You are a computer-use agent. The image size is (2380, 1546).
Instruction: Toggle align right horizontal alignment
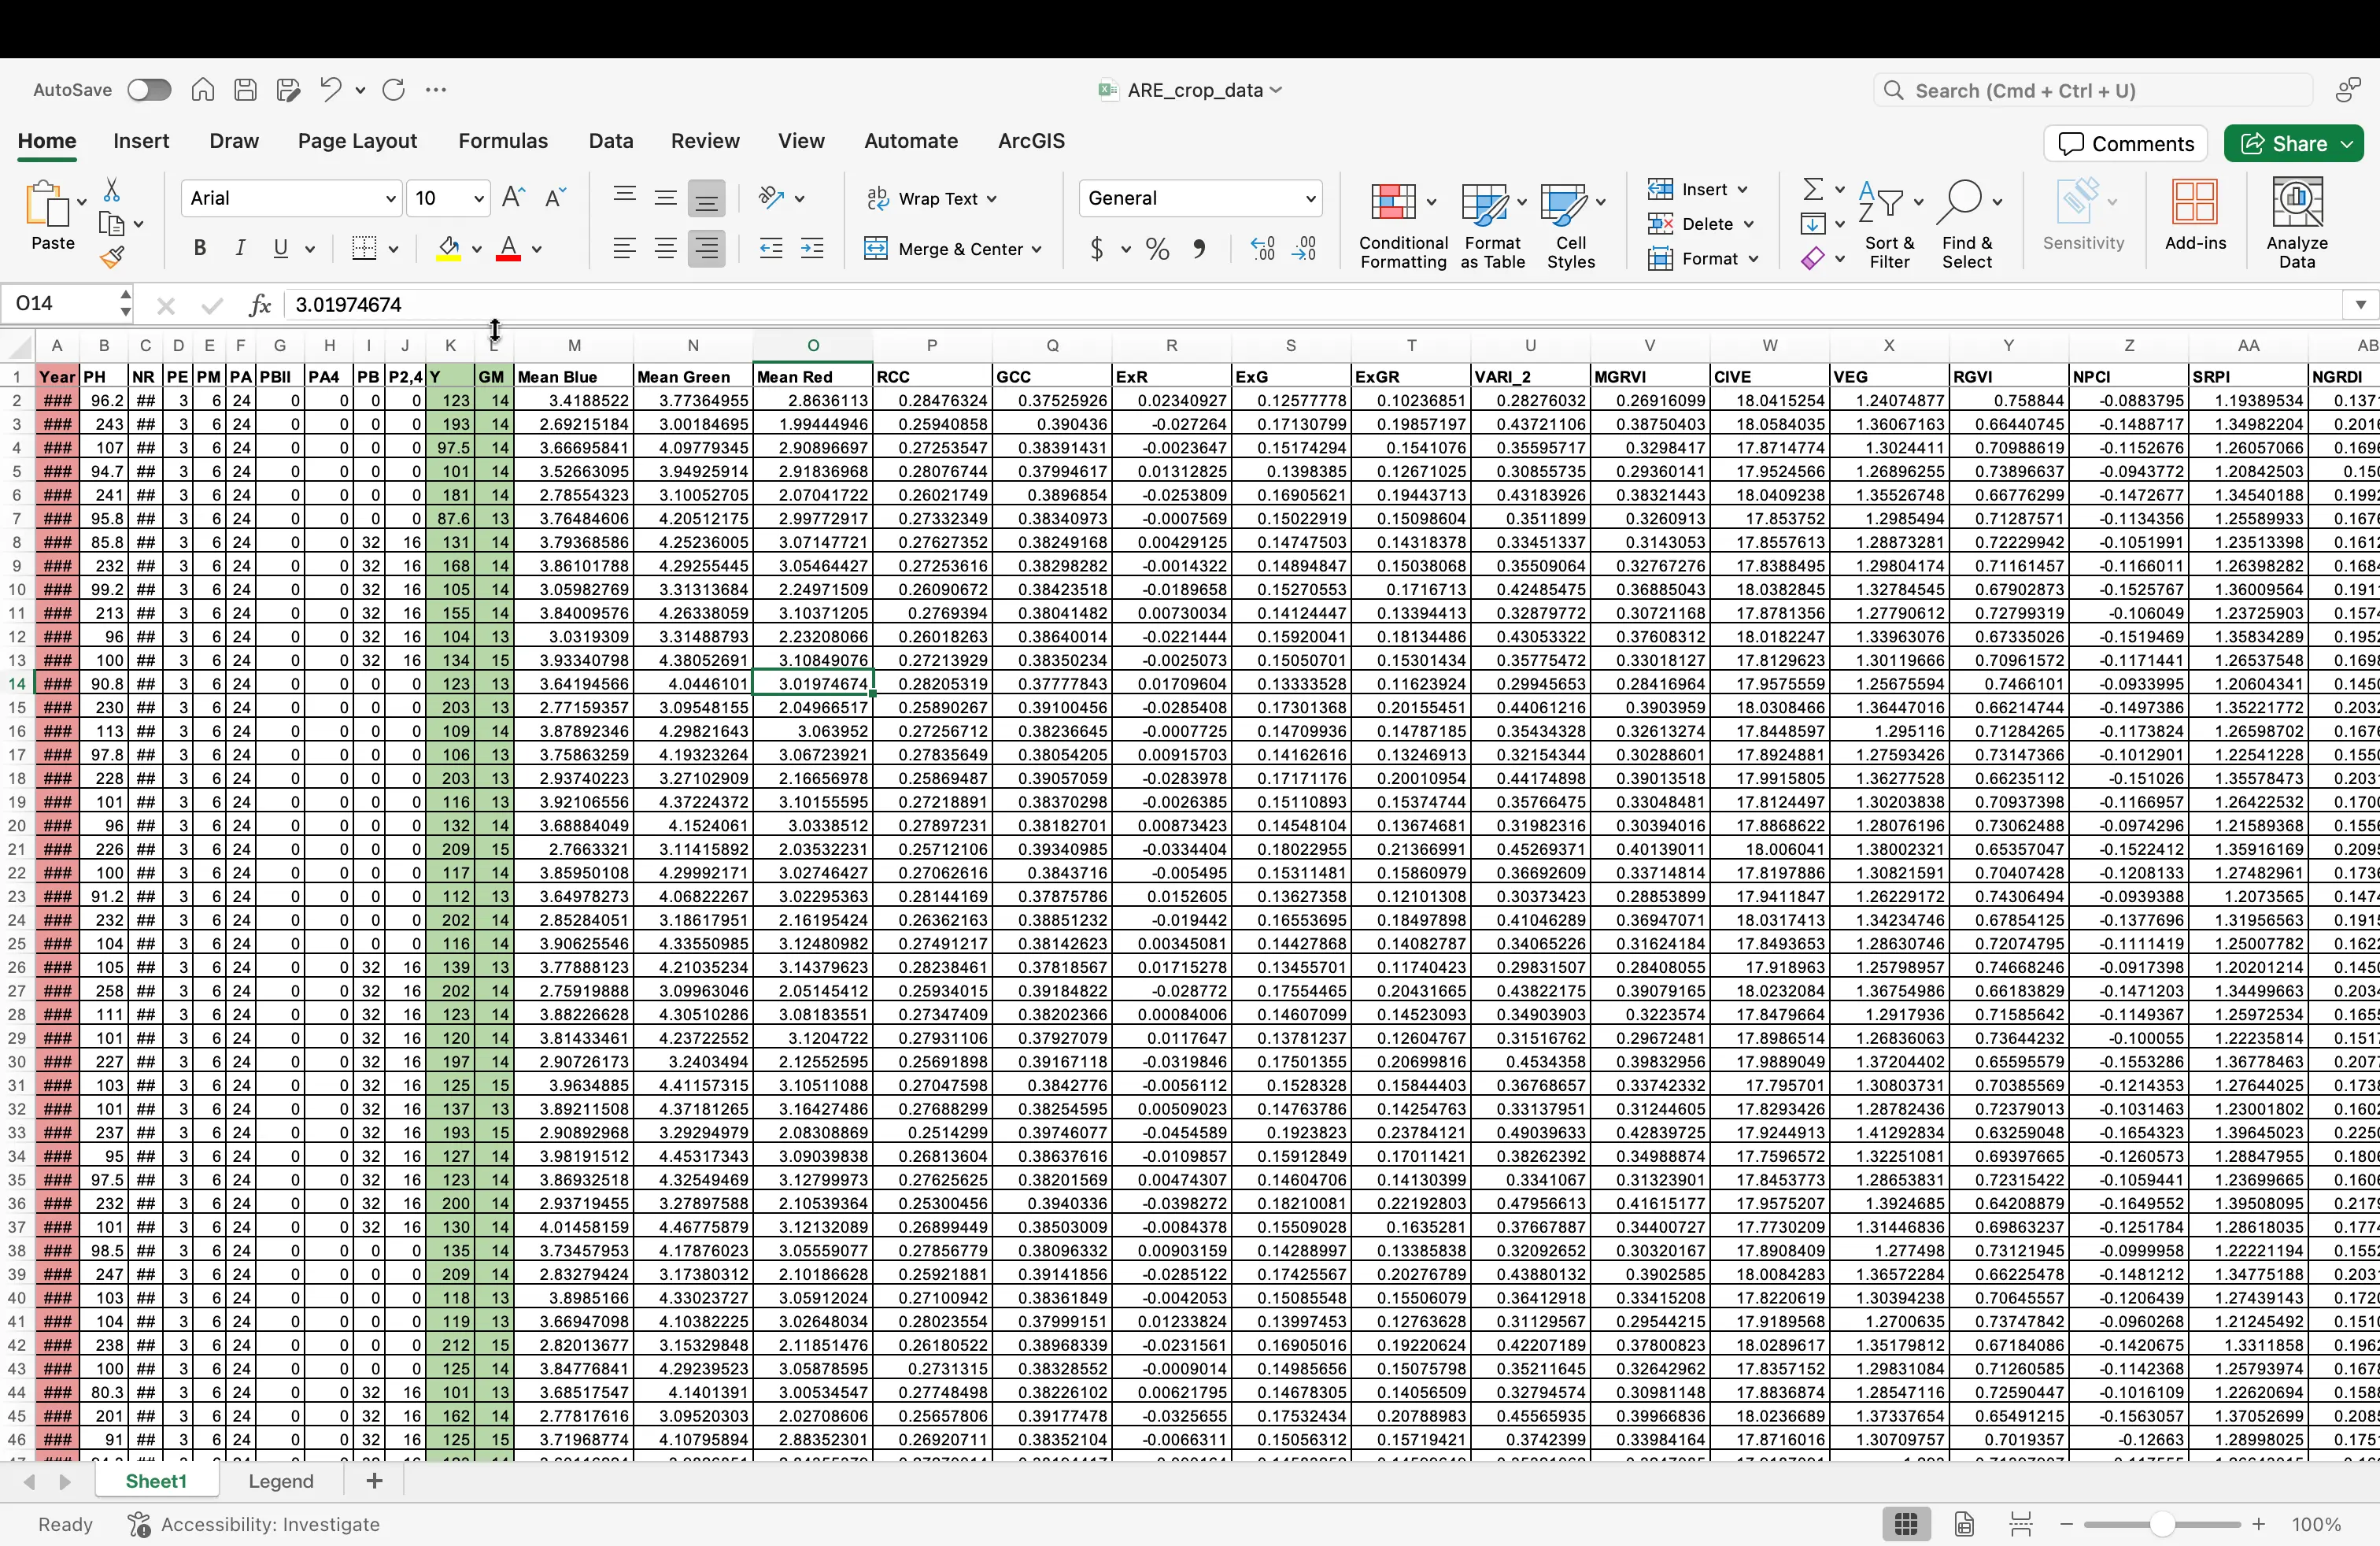(x=706, y=248)
